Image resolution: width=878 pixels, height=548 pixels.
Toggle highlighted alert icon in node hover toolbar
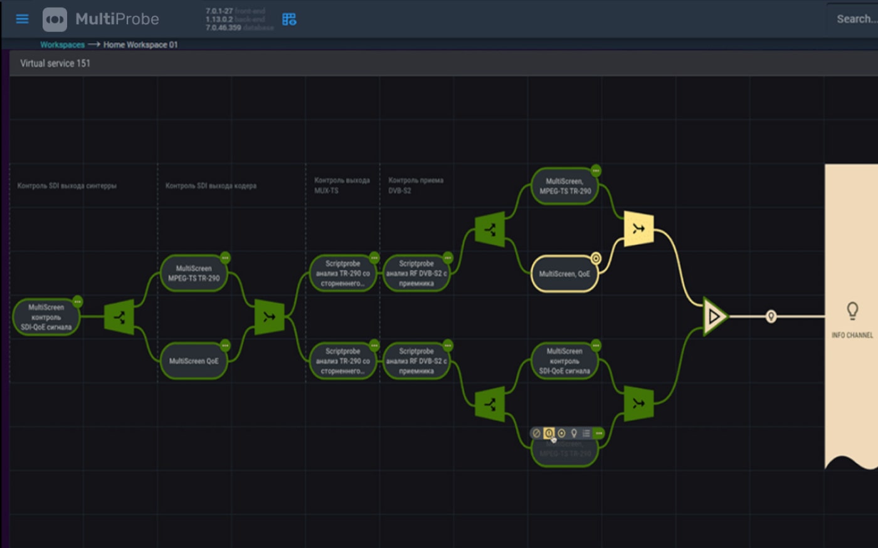pos(549,433)
